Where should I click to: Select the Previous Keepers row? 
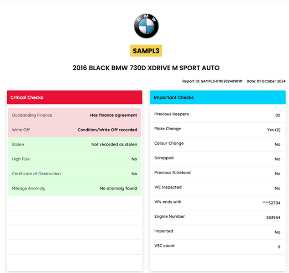[218, 115]
